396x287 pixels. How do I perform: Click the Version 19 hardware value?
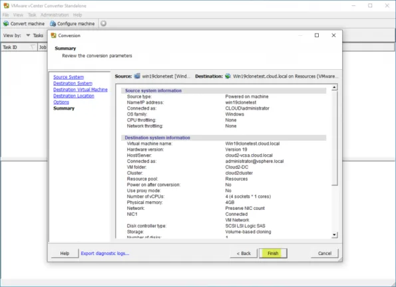(236, 149)
